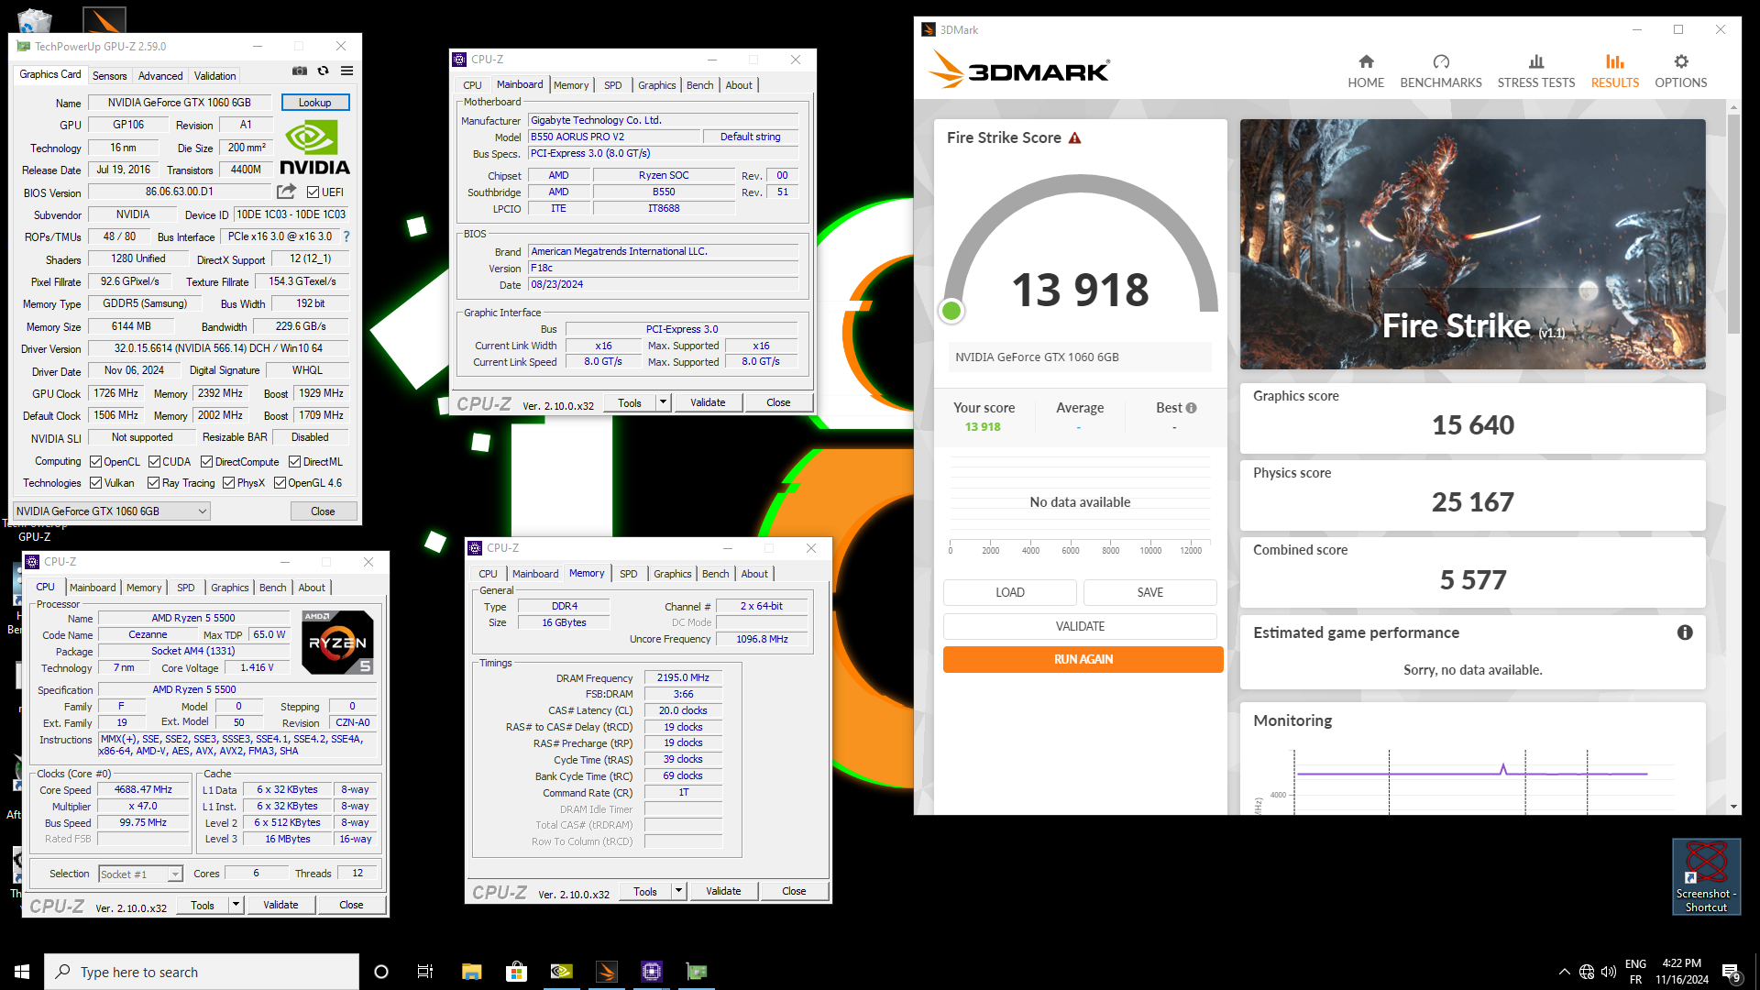Viewport: 1760px width, 990px height.
Task: Expand Tools dropdown arrow in CPU tab CPU-Z window
Action: point(236,905)
